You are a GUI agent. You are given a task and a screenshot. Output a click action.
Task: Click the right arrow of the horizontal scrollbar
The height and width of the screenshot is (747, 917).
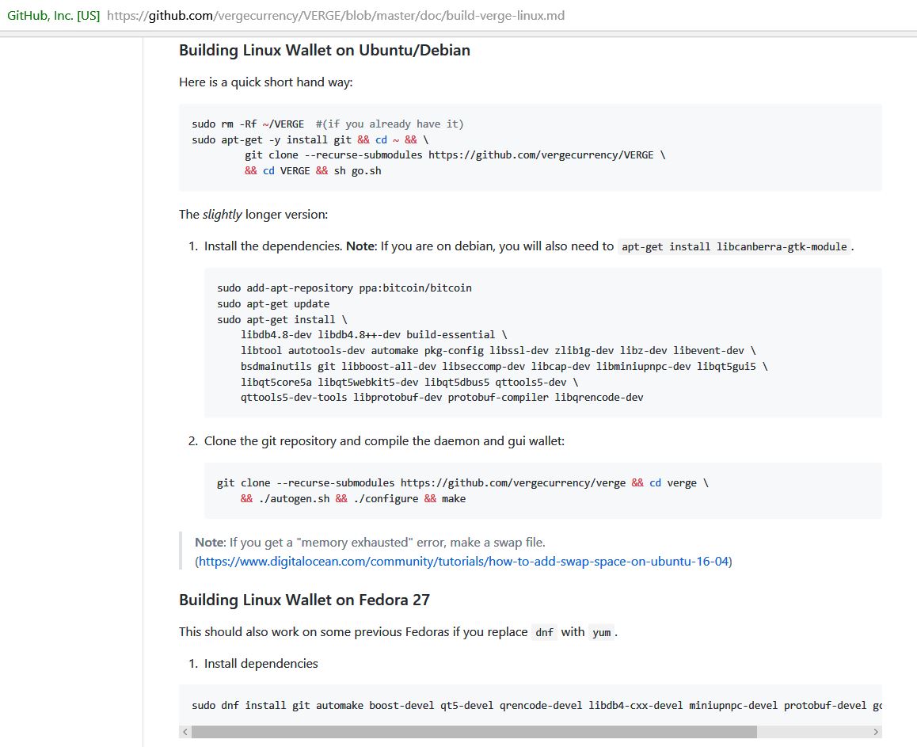pyautogui.click(x=875, y=732)
